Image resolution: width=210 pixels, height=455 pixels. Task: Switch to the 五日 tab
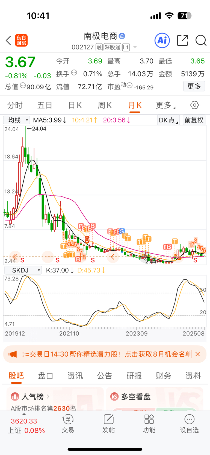tap(45, 105)
